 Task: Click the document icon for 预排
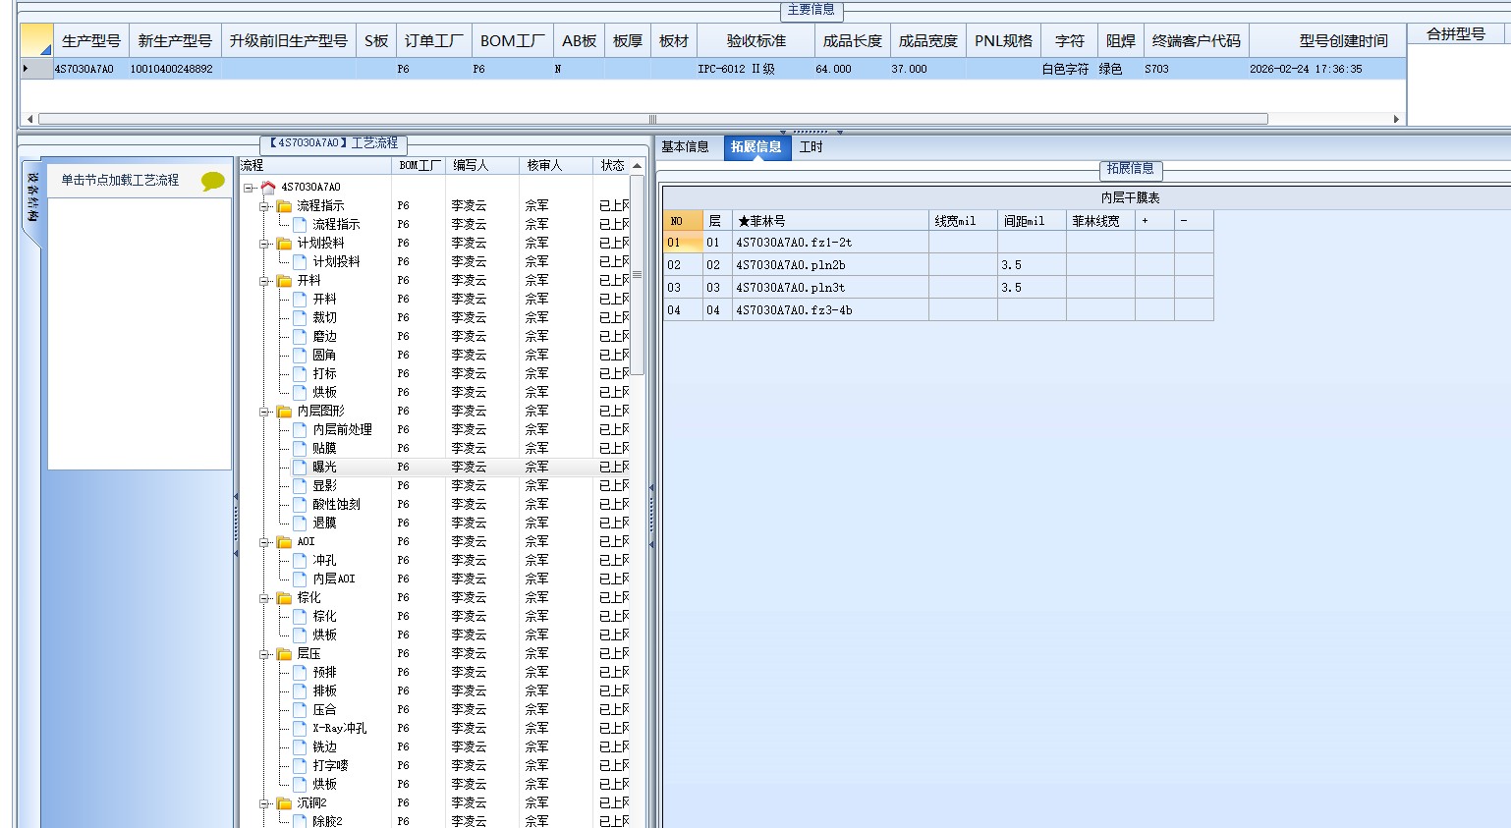(300, 673)
